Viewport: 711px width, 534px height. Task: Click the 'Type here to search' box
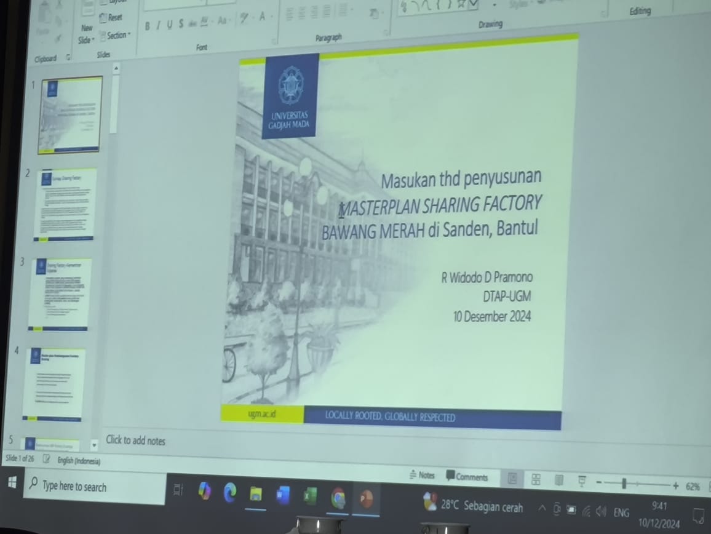pos(95,487)
